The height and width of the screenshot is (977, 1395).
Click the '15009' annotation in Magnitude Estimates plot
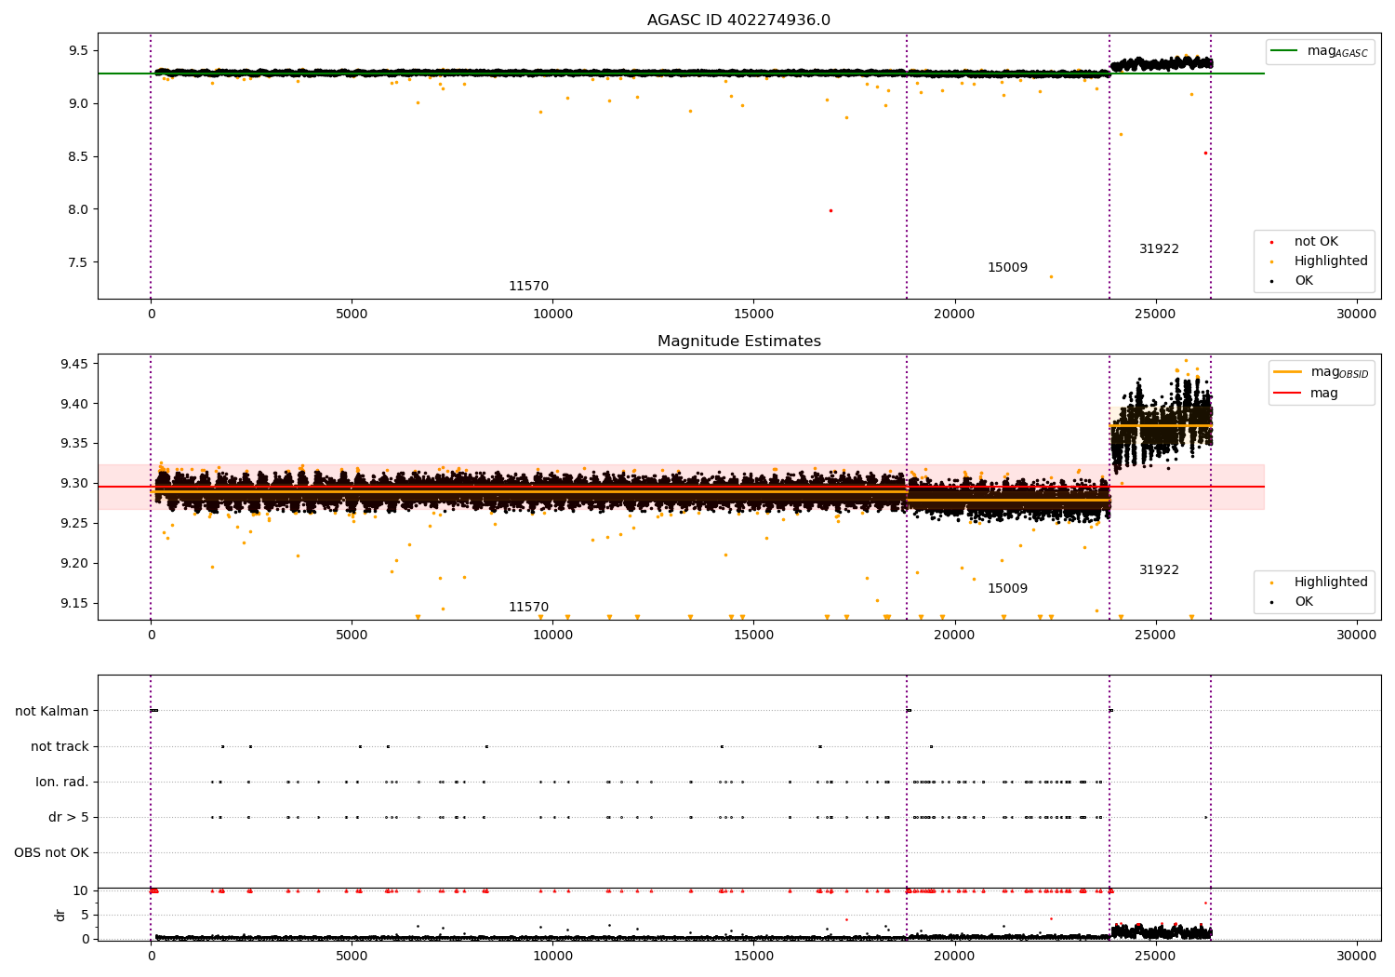click(x=1007, y=589)
